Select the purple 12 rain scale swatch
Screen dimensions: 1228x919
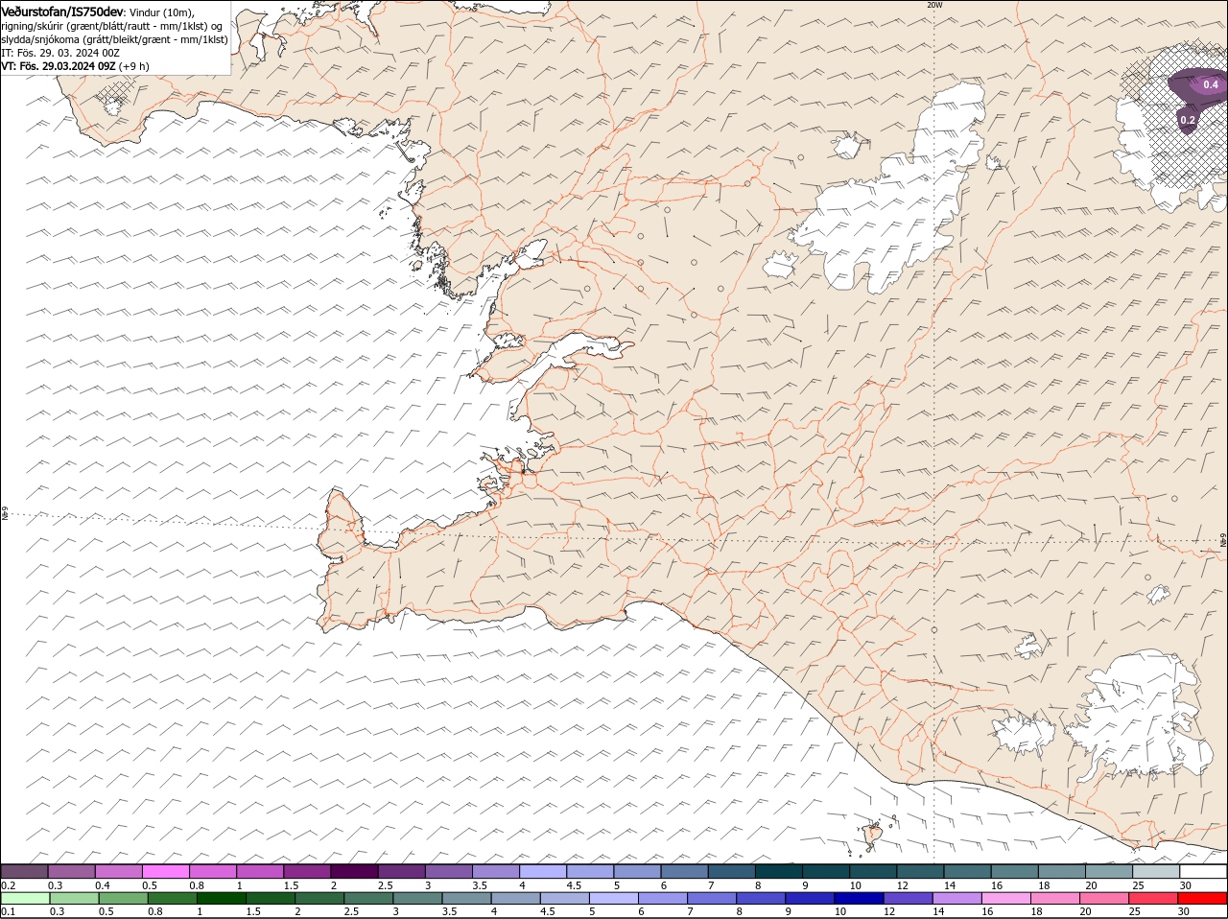909,899
